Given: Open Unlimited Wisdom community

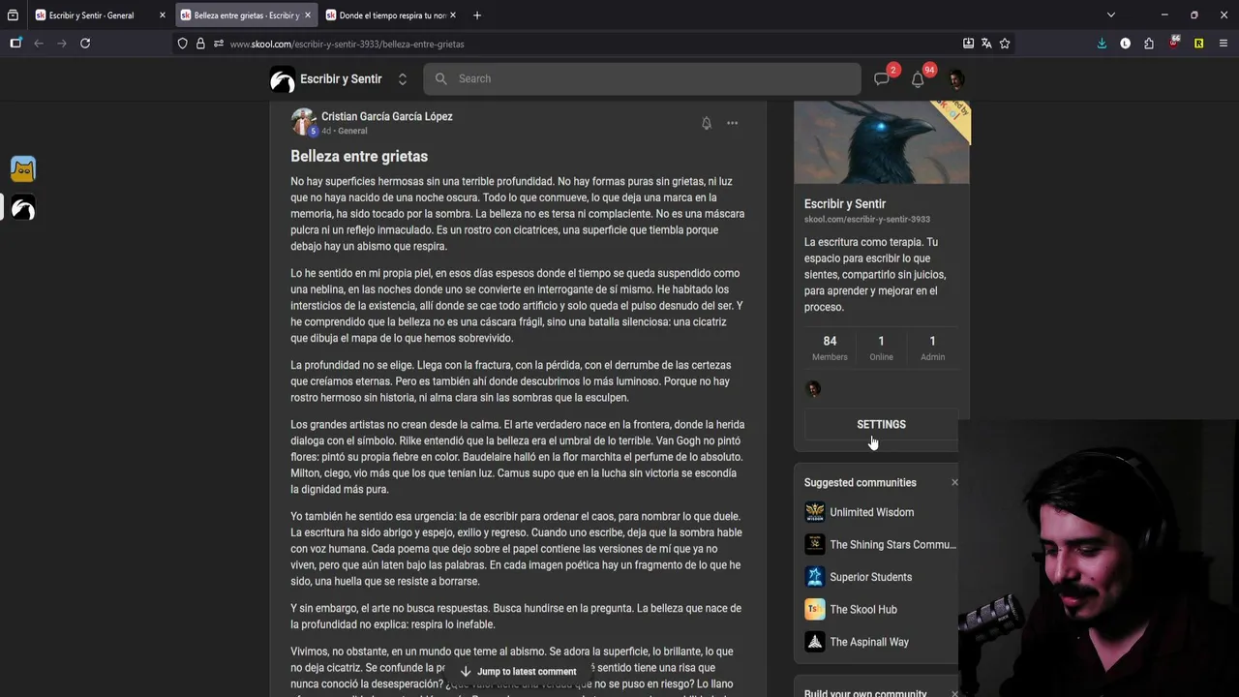Looking at the screenshot, I should click(x=871, y=512).
